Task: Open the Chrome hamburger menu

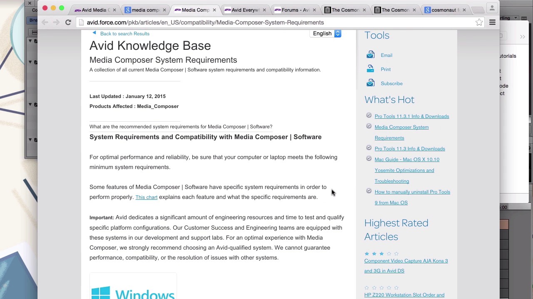Action: point(492,22)
